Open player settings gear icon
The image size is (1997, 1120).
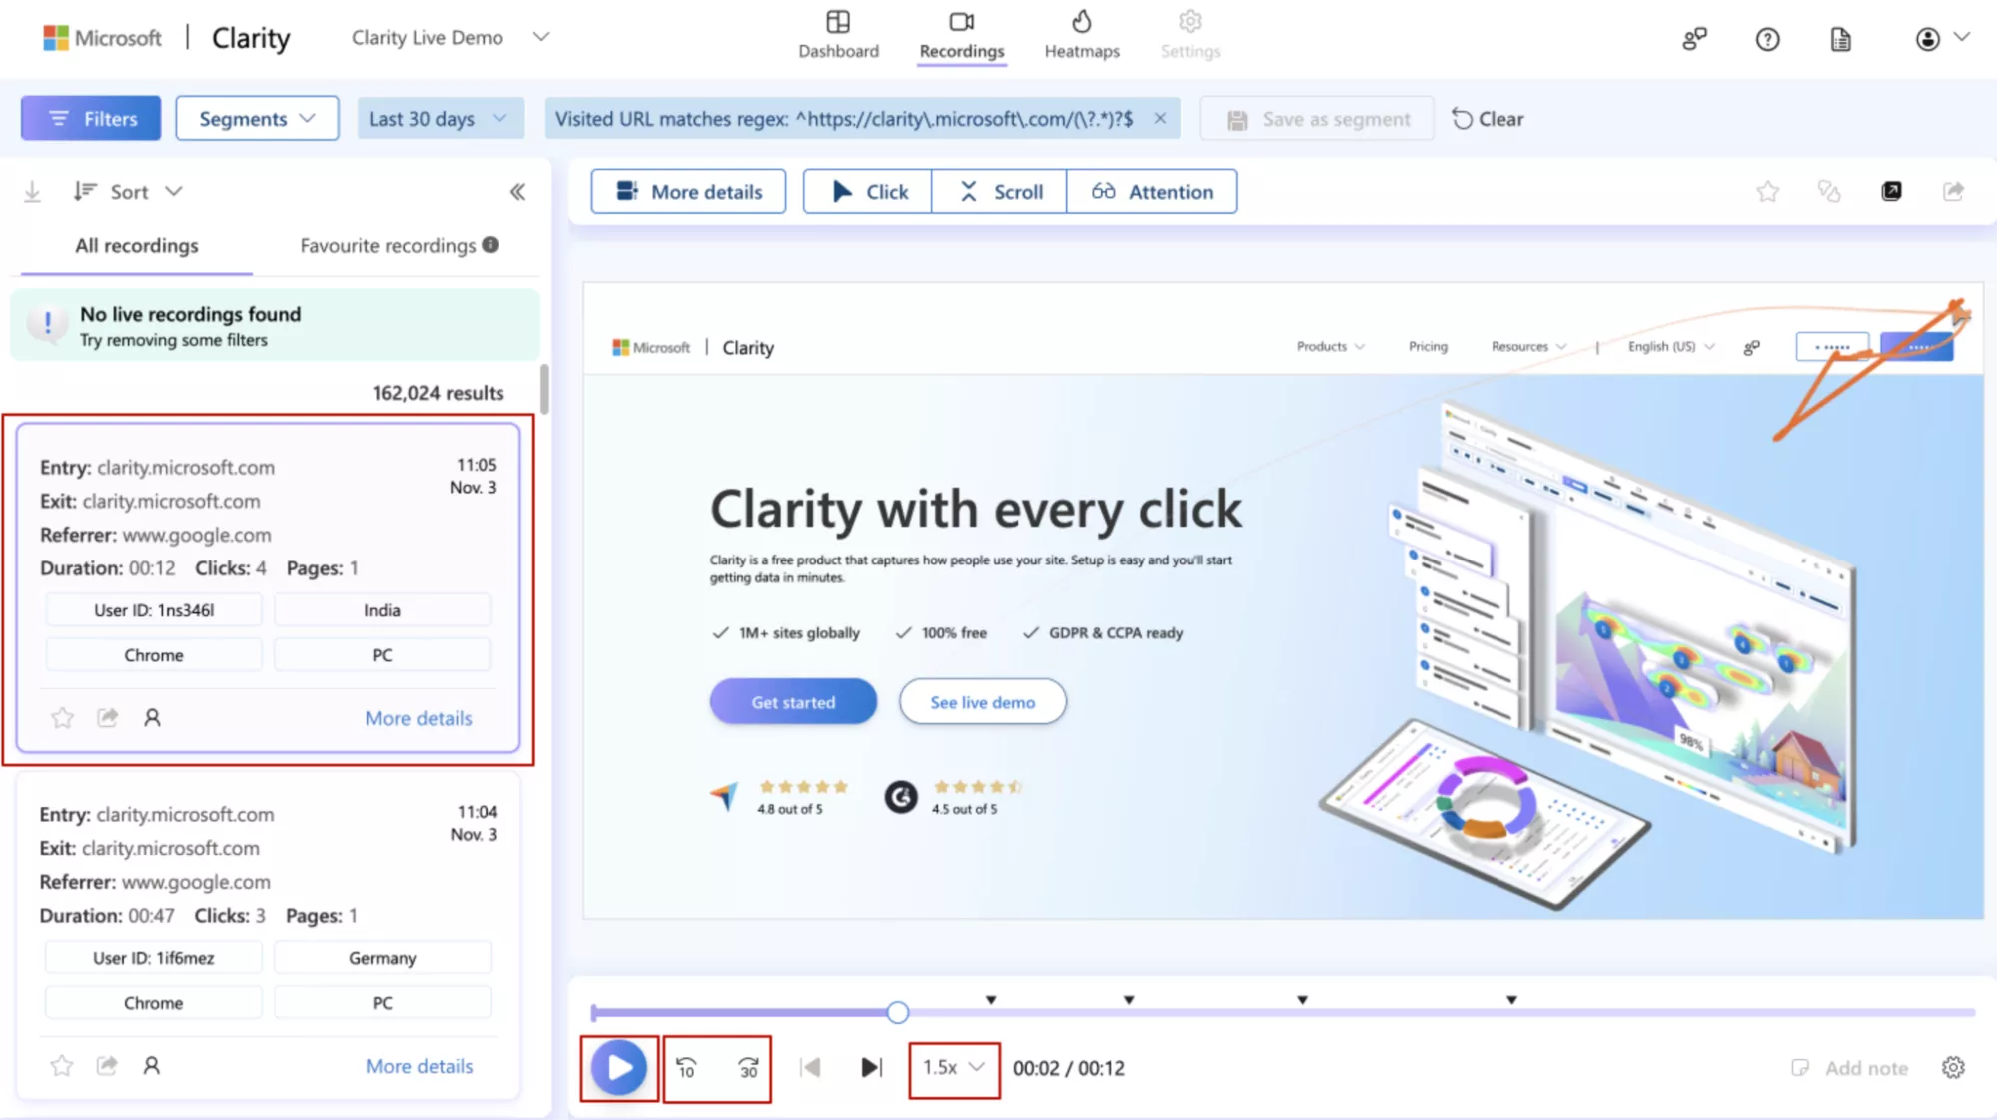(1953, 1068)
